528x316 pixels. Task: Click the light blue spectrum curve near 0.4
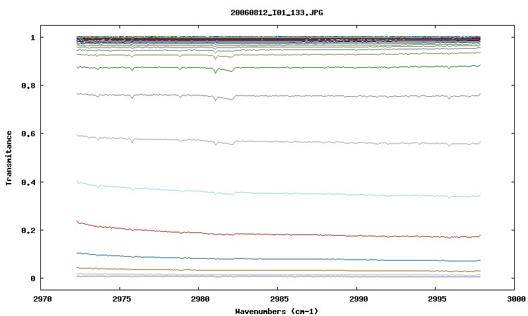click(278, 193)
